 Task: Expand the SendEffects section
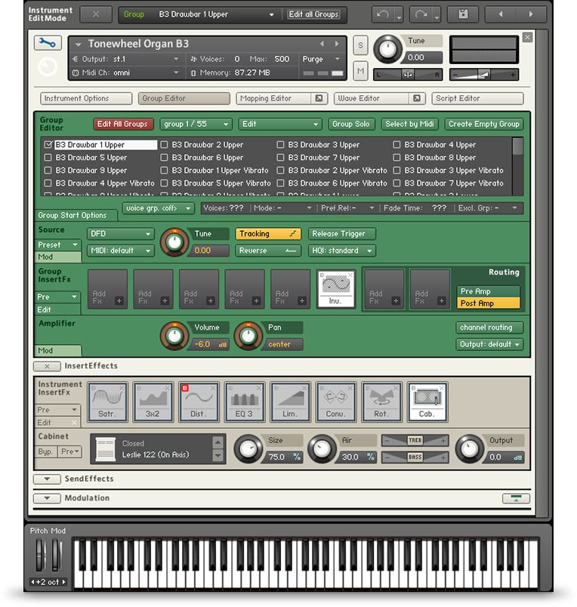(47, 479)
